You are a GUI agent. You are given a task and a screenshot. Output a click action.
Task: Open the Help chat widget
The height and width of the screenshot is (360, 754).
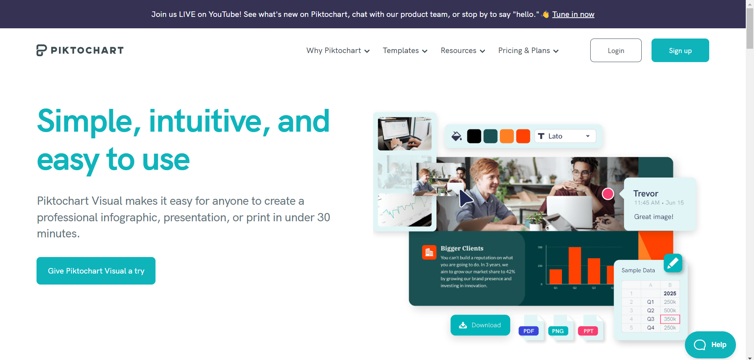pos(710,345)
